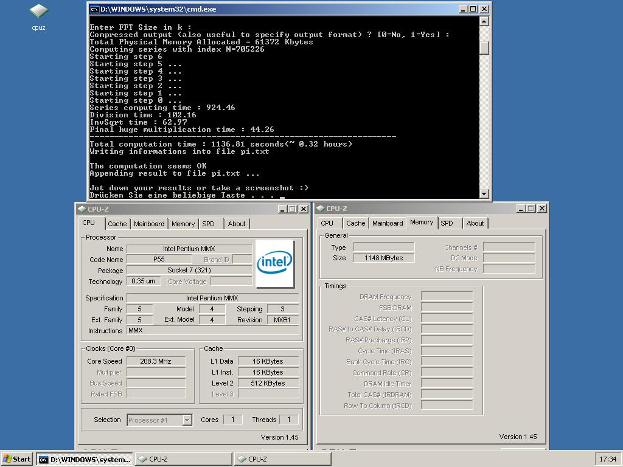This screenshot has width=623, height=467.
Task: Click the L1 Data 16 KBytes field
Action: [268, 361]
